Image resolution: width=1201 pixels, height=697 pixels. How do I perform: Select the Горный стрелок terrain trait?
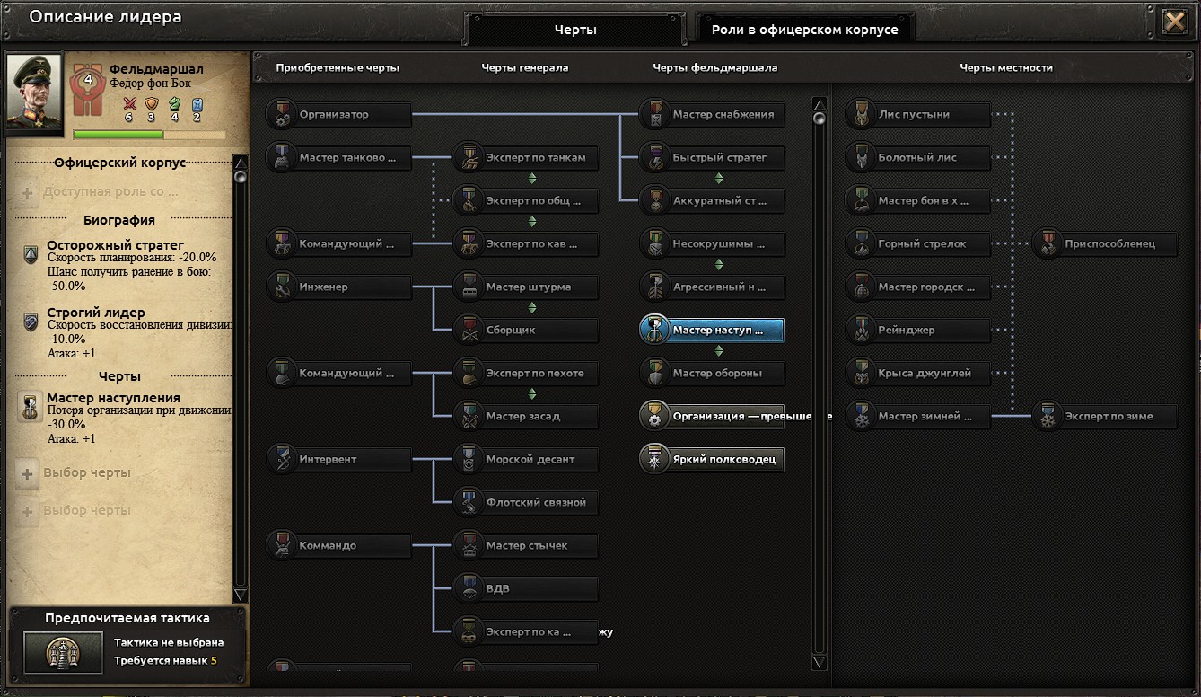point(918,243)
